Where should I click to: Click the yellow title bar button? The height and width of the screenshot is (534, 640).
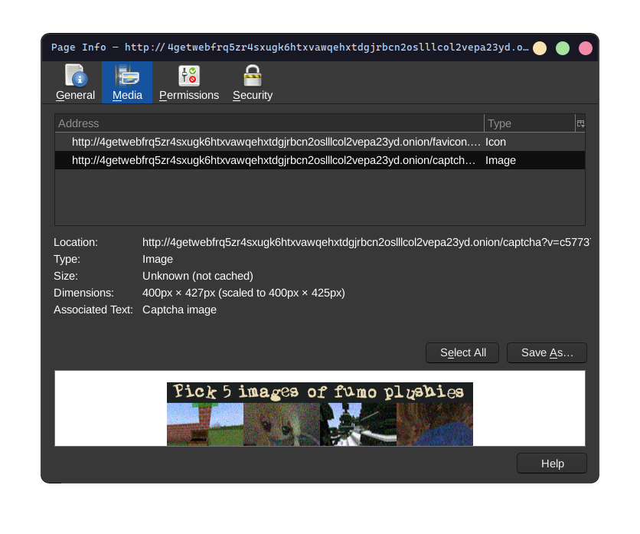pyautogui.click(x=540, y=48)
